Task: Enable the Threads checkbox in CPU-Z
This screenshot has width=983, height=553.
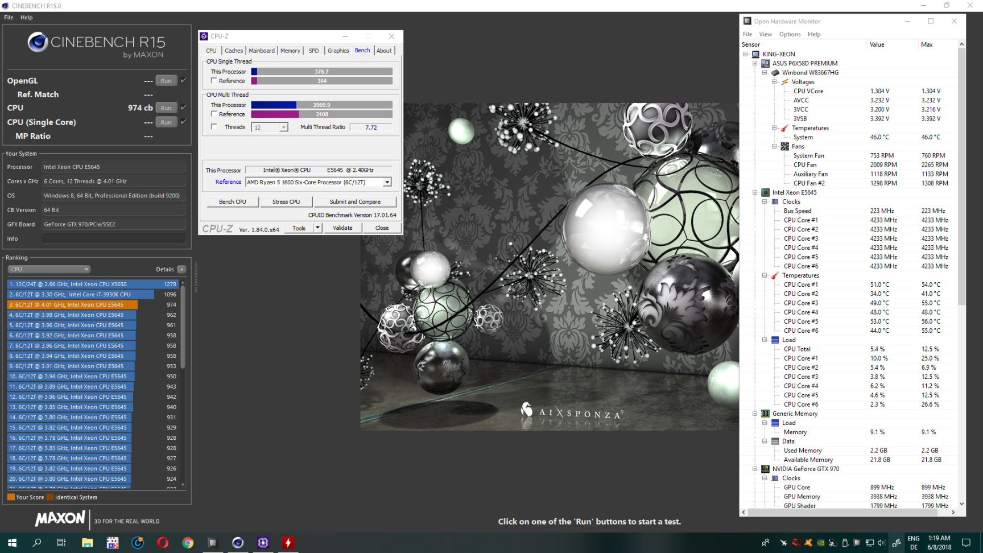Action: coord(214,127)
